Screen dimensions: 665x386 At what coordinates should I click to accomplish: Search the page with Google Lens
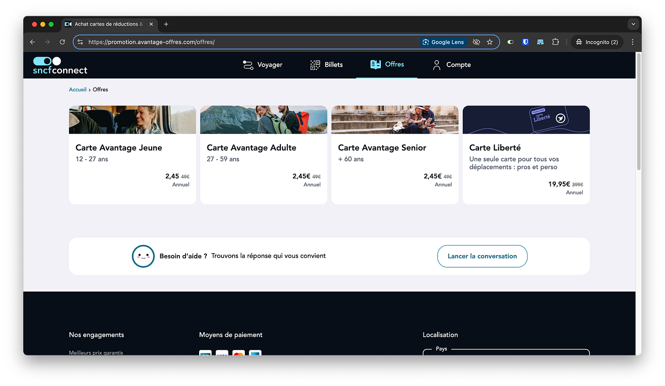pyautogui.click(x=443, y=42)
